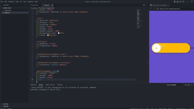Click code line 'content: "START";'
194x109 pixels.
[x=48, y=73]
